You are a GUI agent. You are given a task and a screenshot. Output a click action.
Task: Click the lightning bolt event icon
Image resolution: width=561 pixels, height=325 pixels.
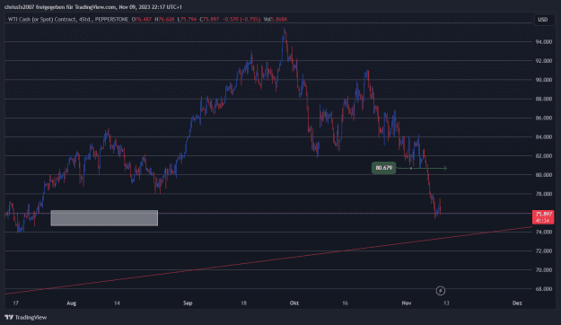[441, 291]
